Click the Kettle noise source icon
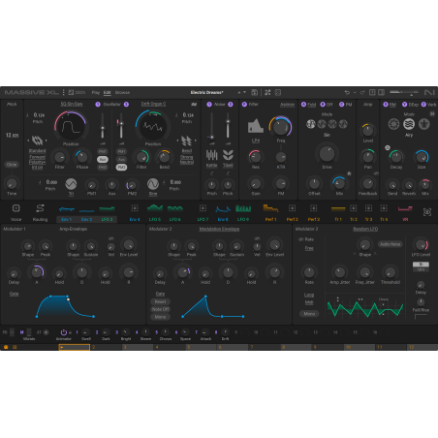This screenshot has height=438, width=438. coord(211,155)
